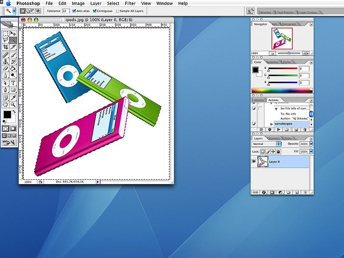Open the layer Opacity slider arrow
This screenshot has height=258, width=344.
click(311, 144)
